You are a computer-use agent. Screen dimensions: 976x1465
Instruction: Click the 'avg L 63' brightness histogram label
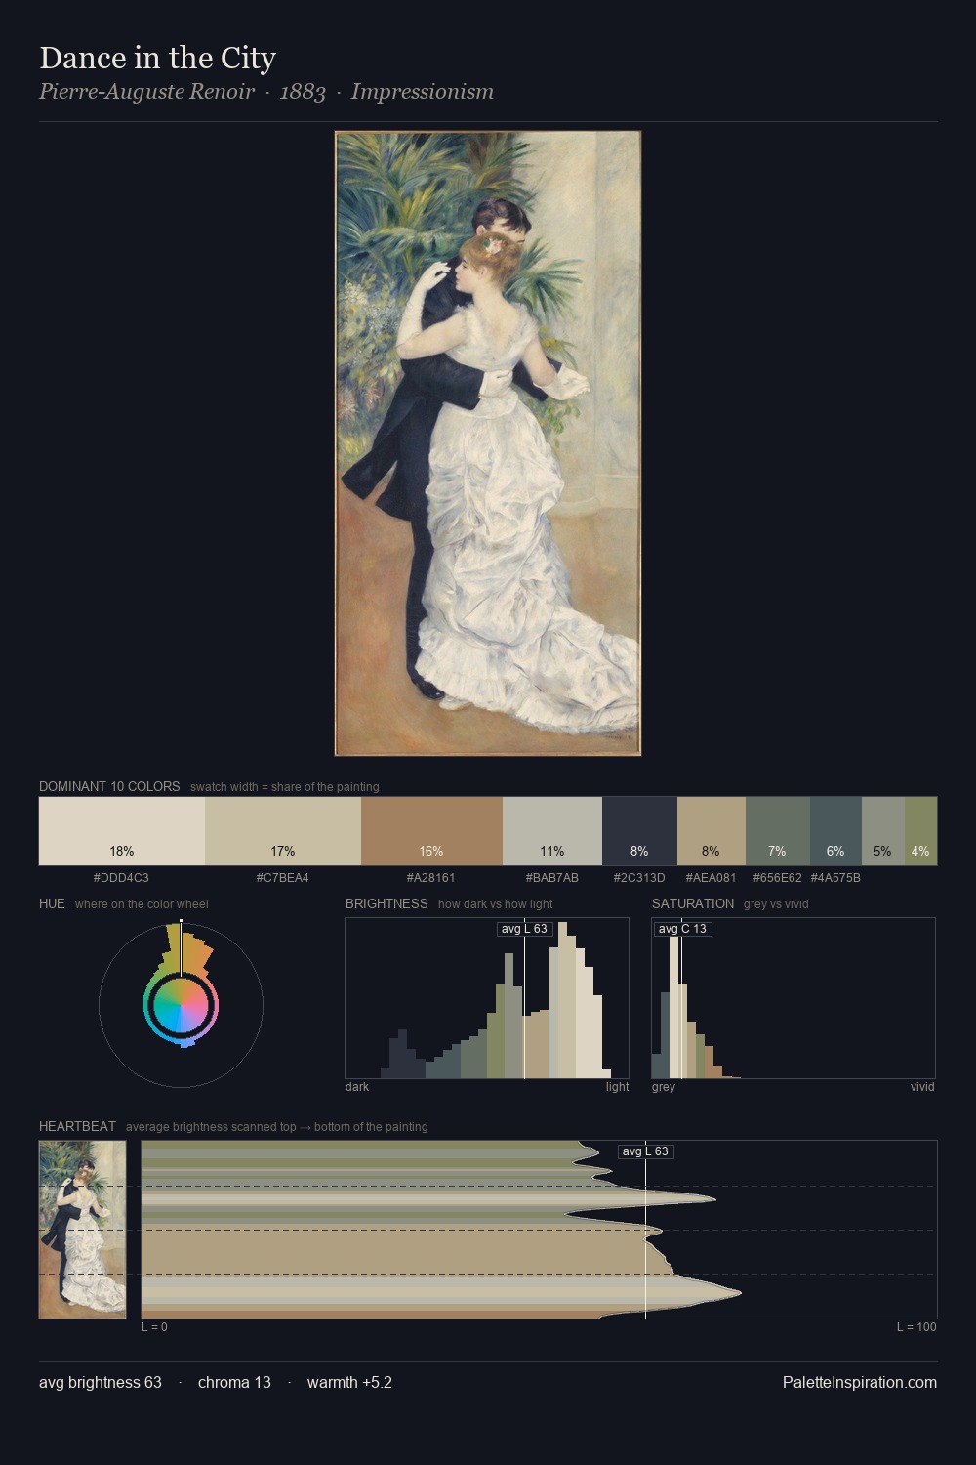(525, 929)
